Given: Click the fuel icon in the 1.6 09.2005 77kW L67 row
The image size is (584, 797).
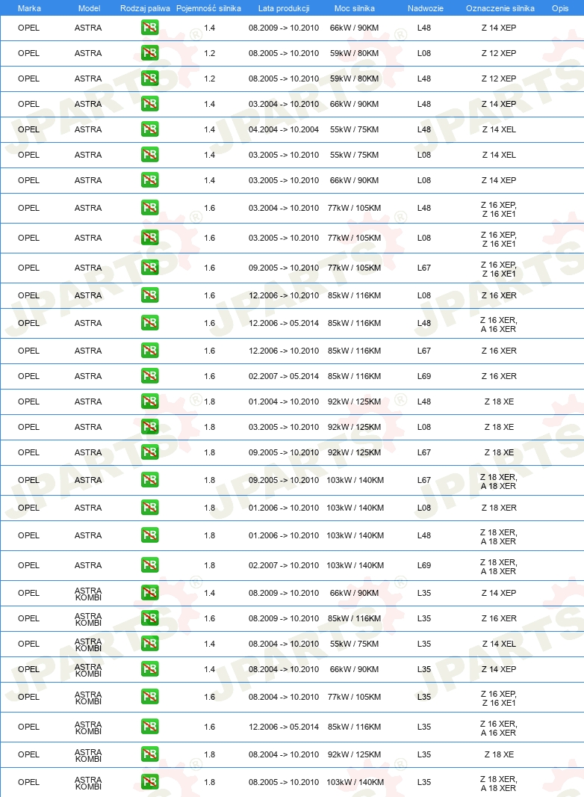Looking at the screenshot, I should point(150,268).
